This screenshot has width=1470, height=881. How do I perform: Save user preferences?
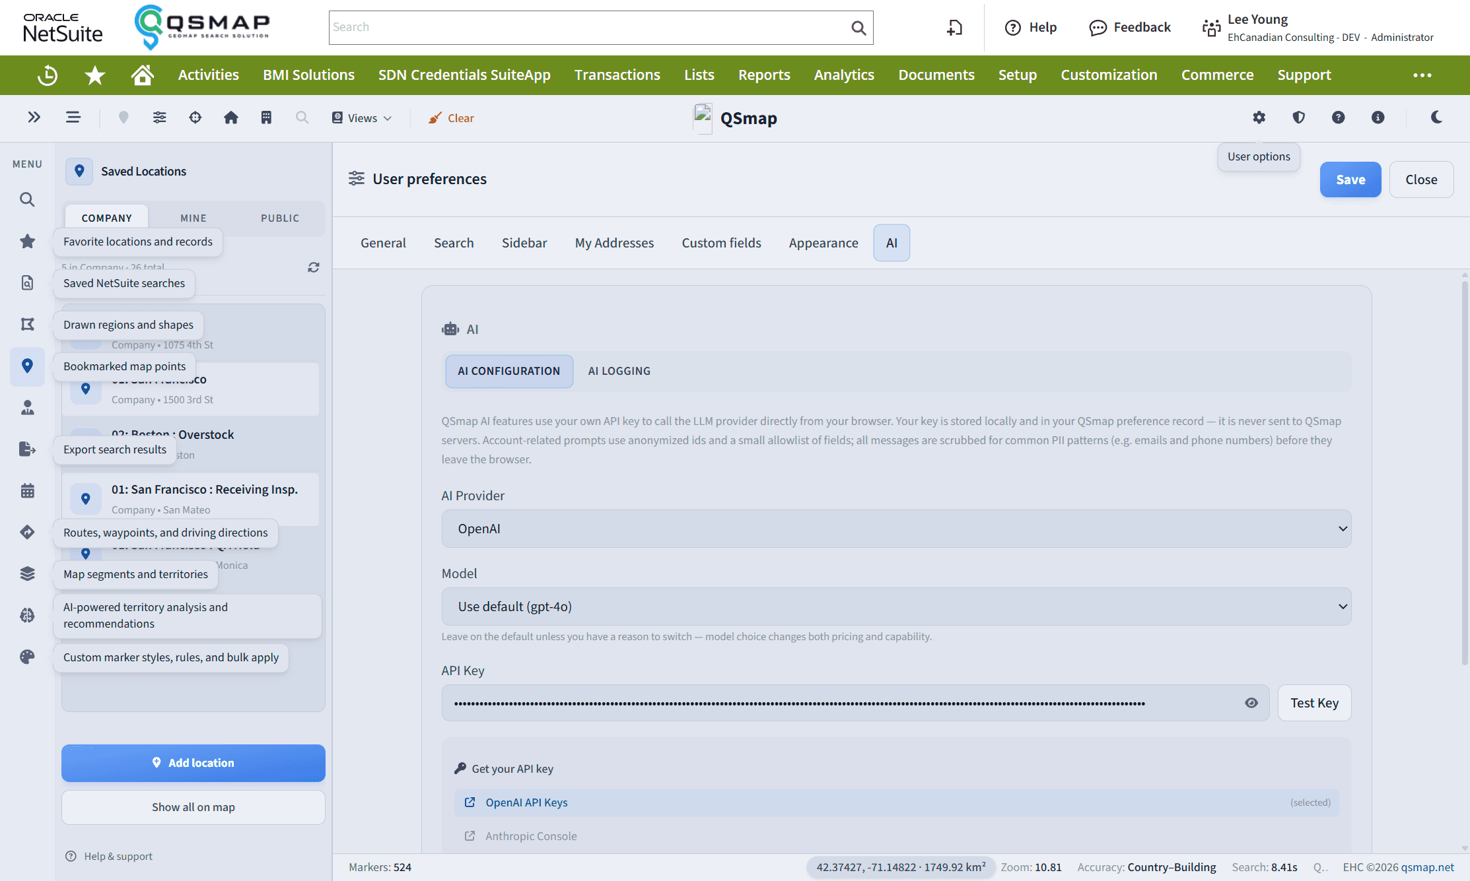point(1350,179)
